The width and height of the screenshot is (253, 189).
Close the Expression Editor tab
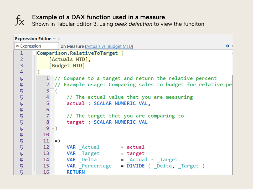click(59, 38)
